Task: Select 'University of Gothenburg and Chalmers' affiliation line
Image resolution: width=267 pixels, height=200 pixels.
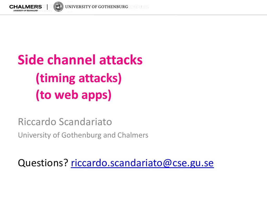Action: (83, 135)
